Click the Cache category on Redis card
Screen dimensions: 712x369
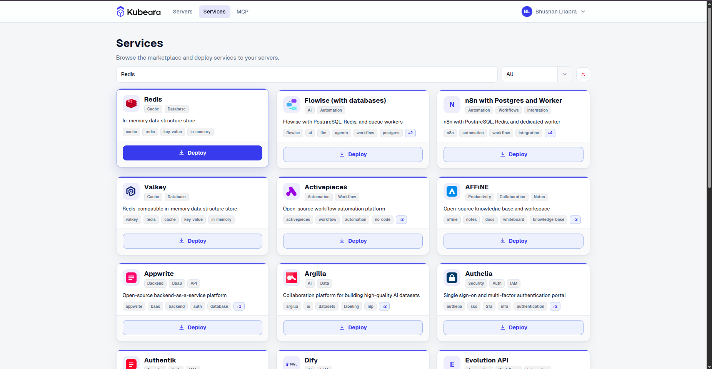(153, 109)
